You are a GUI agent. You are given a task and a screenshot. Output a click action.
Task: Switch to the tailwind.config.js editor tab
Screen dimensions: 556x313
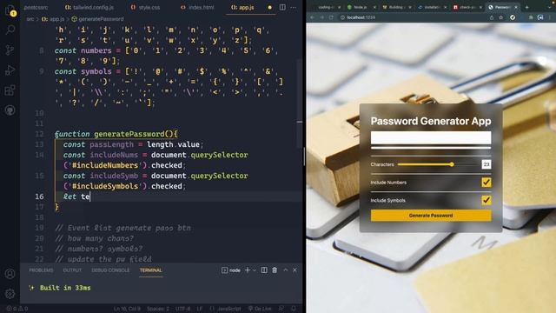(89, 7)
